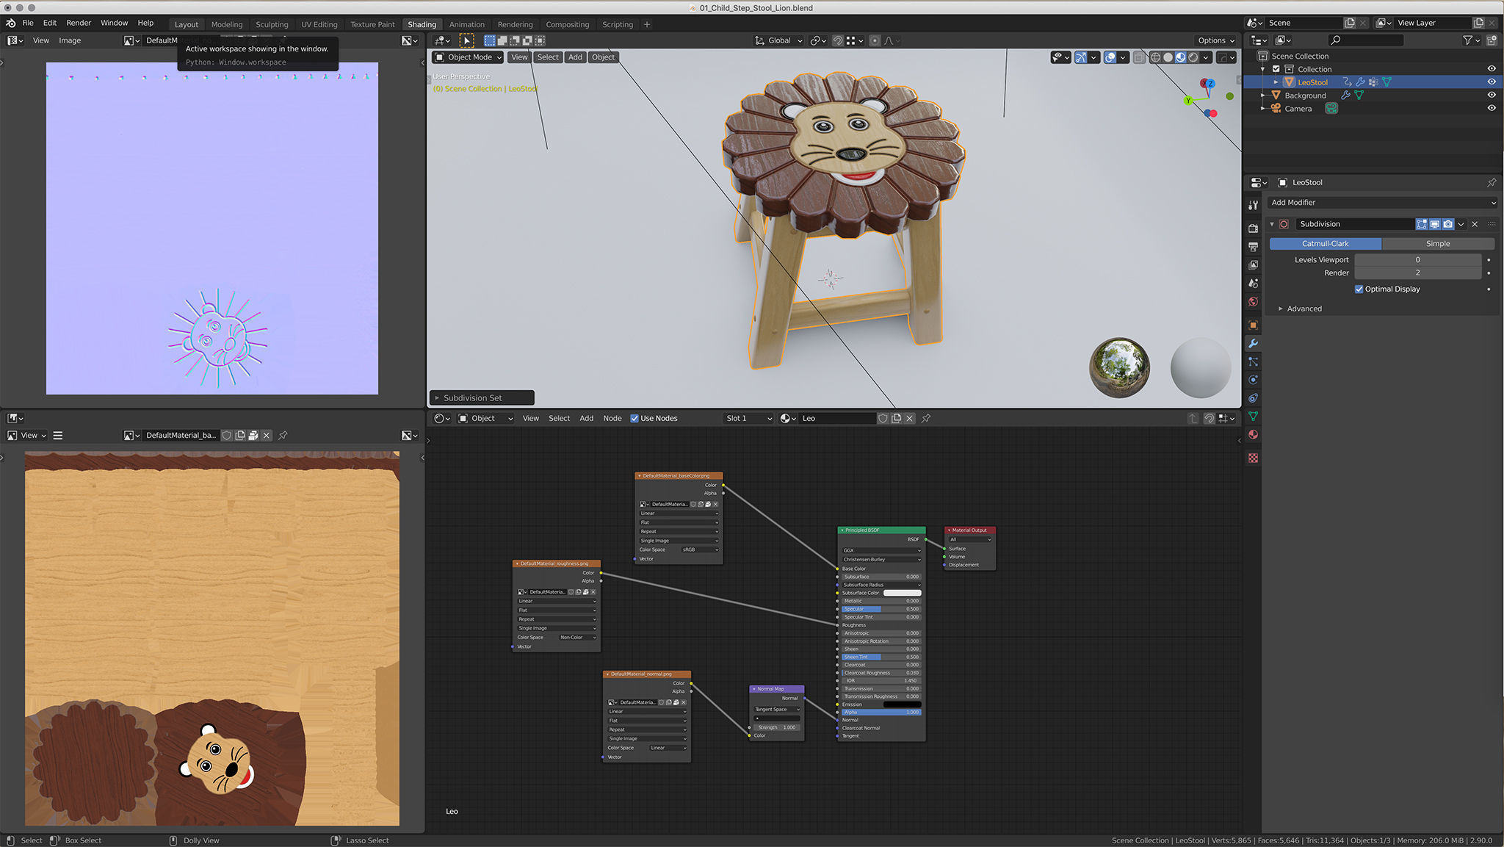Open the Object Data properties tab
1504x847 pixels.
click(1253, 417)
